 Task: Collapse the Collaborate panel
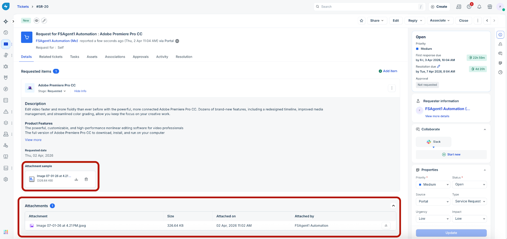click(485, 129)
